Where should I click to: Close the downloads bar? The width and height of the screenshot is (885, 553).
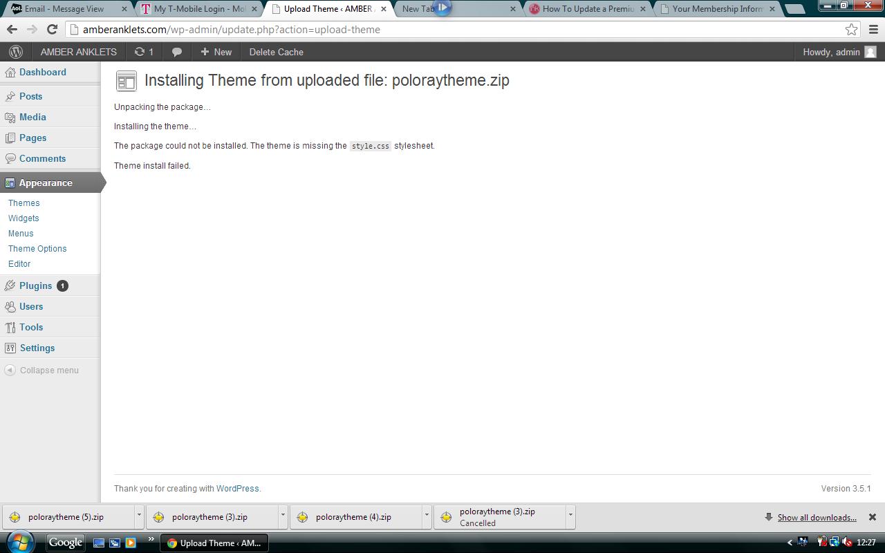(x=873, y=517)
